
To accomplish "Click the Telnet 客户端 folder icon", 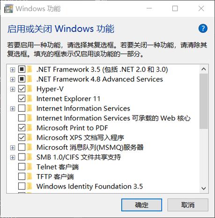I will pos(30,167).
